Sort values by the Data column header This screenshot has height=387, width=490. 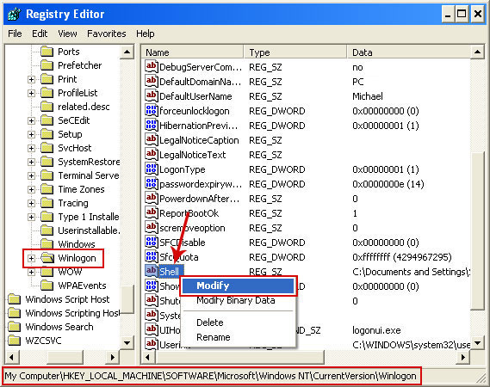tap(409, 52)
